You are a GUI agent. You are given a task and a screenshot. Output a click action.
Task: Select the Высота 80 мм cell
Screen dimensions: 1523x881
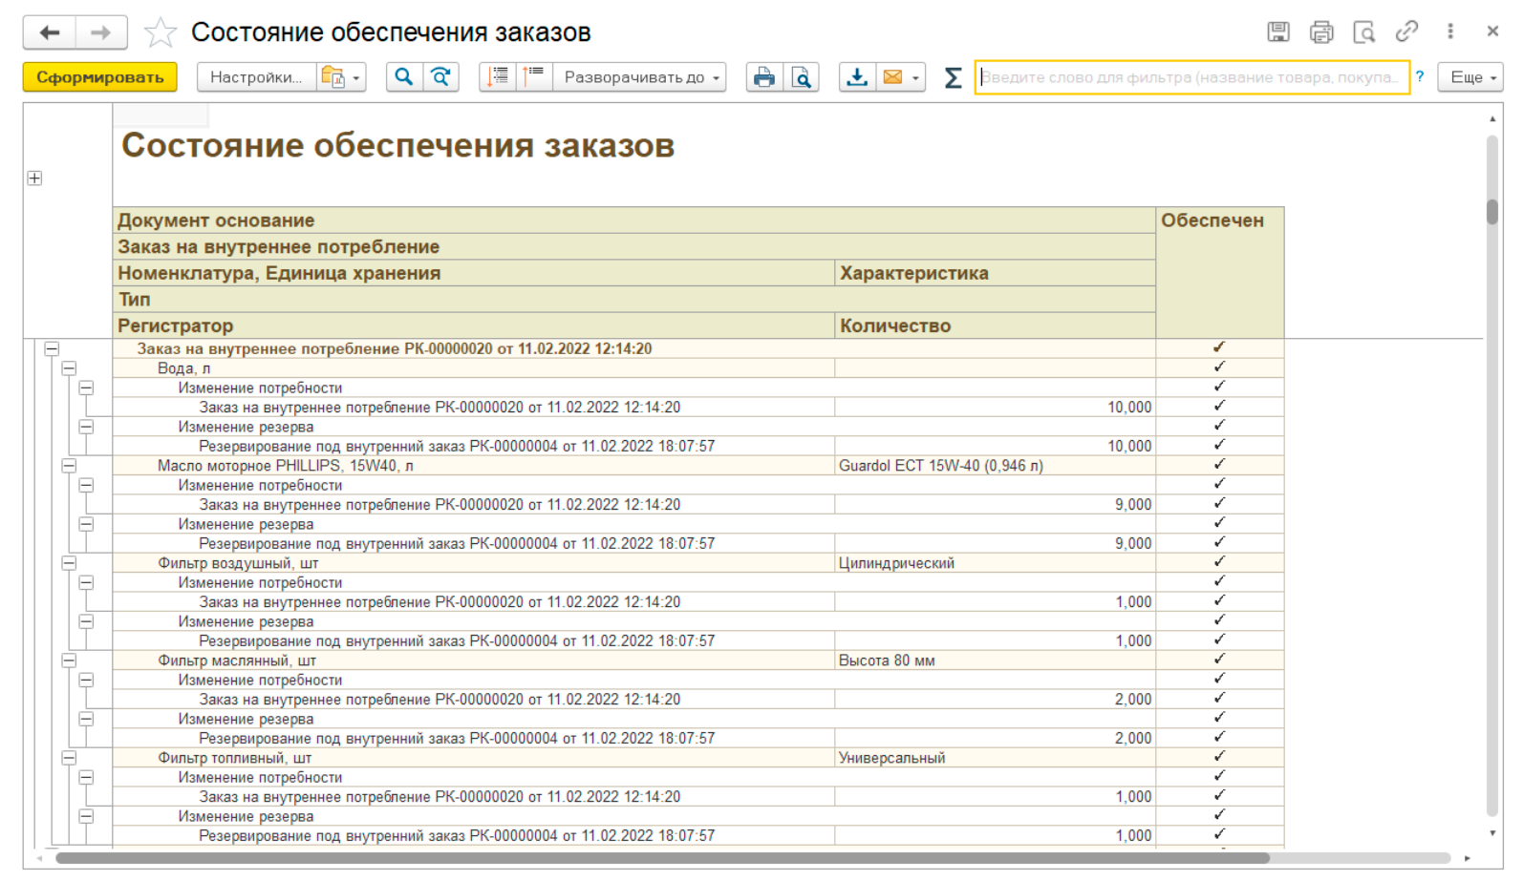[x=996, y=661]
